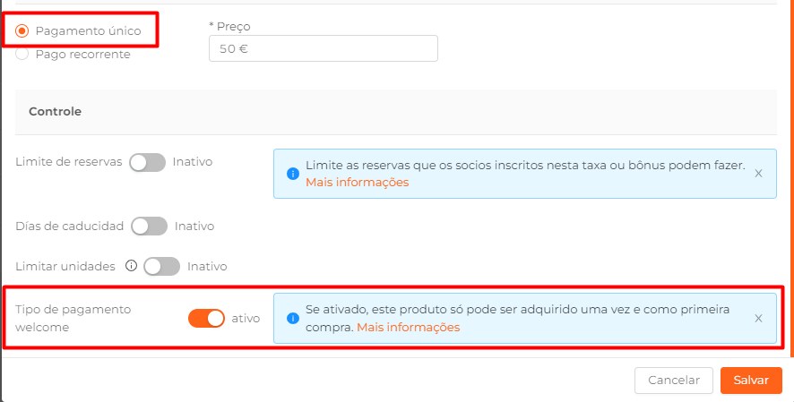Image resolution: width=794 pixels, height=402 pixels.
Task: Dismiss the 'Limite as reservas' info banner
Action: (758, 174)
